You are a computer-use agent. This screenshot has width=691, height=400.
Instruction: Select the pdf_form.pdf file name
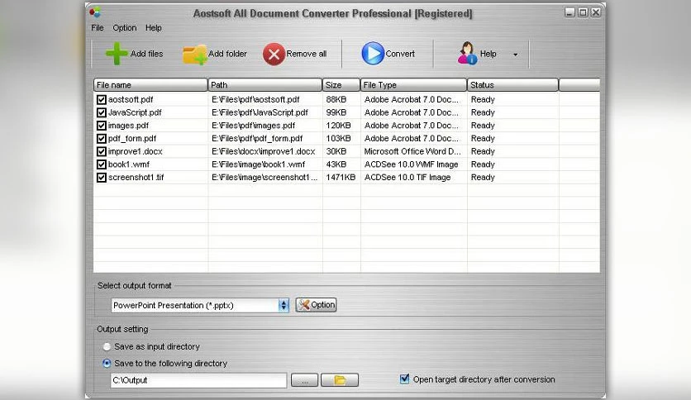132,138
